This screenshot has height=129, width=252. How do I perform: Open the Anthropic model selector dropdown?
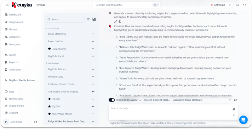221,5
